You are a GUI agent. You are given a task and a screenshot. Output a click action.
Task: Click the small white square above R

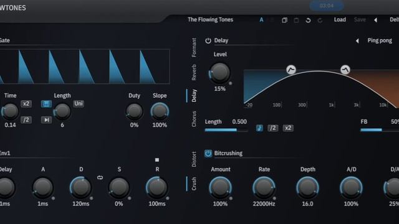[x=157, y=160]
